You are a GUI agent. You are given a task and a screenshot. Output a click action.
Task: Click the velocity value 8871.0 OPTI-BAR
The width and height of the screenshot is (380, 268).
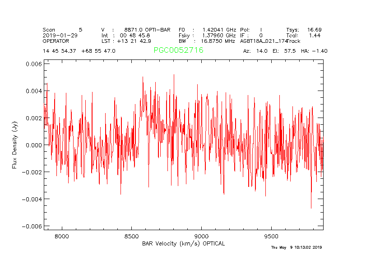click(x=147, y=30)
